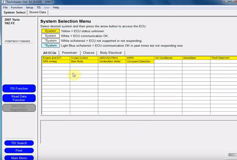Switch to the System Select tab

point(14,12)
